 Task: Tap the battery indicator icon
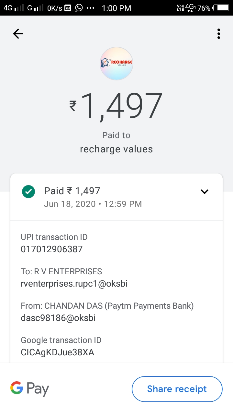click(223, 8)
